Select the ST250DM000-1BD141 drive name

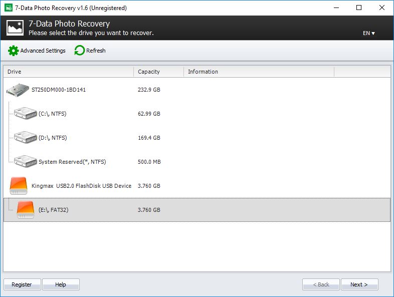point(59,90)
